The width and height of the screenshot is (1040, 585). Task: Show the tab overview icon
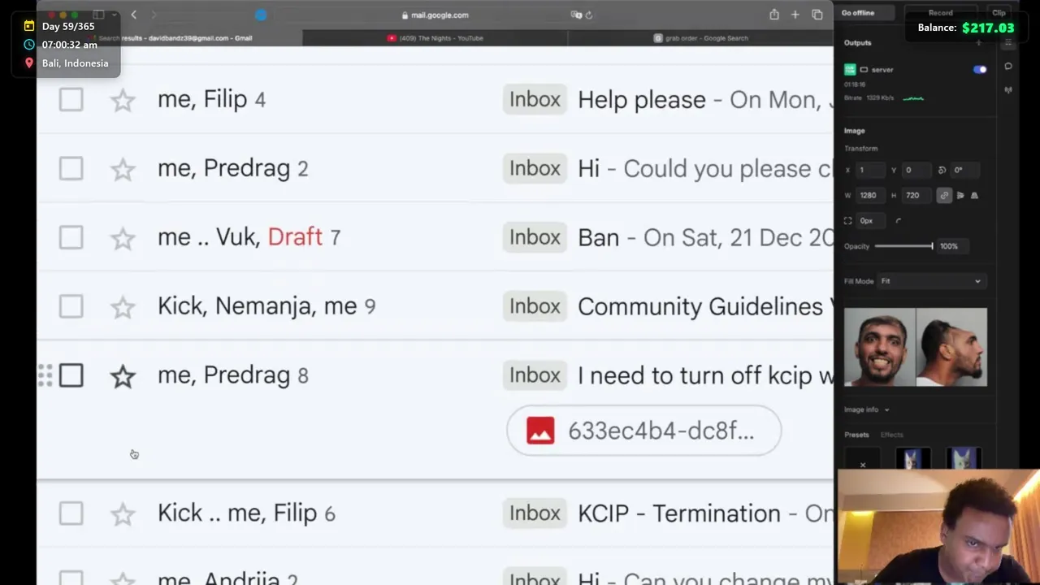pos(817,15)
